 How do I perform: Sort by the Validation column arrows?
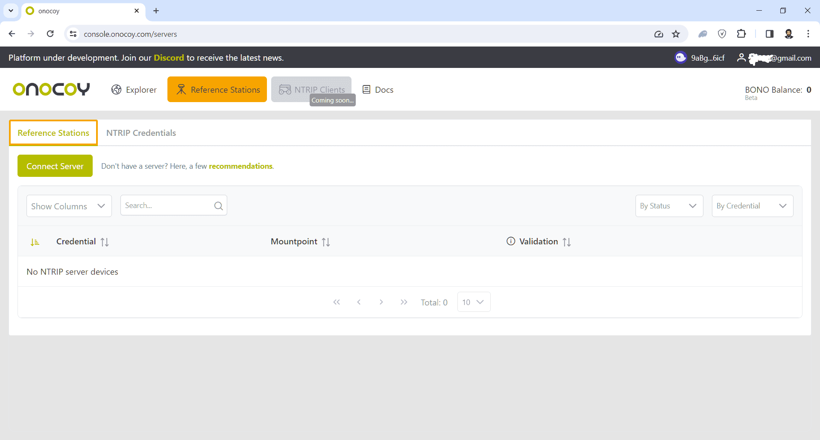(567, 242)
